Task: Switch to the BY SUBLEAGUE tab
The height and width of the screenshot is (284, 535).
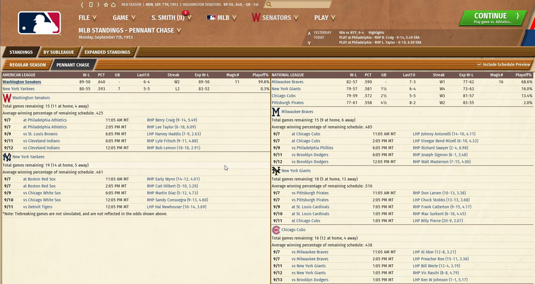Action: point(59,52)
